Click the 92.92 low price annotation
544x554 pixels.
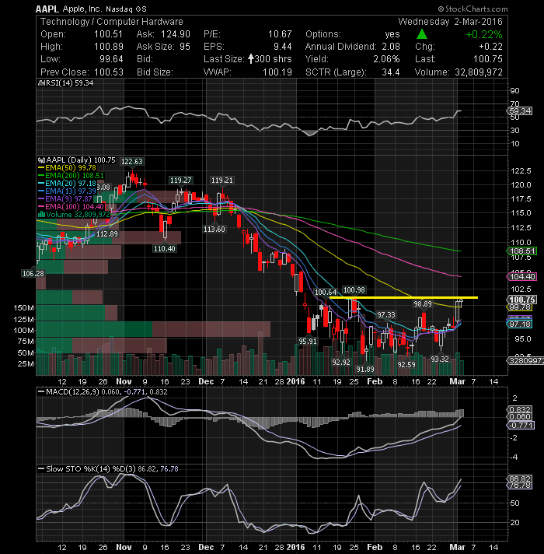[341, 362]
